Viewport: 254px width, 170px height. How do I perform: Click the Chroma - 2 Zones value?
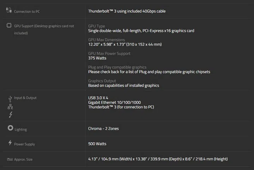tap(103, 128)
